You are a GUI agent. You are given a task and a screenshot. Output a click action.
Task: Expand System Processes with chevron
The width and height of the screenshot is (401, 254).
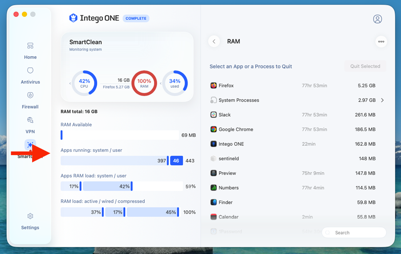(382, 100)
